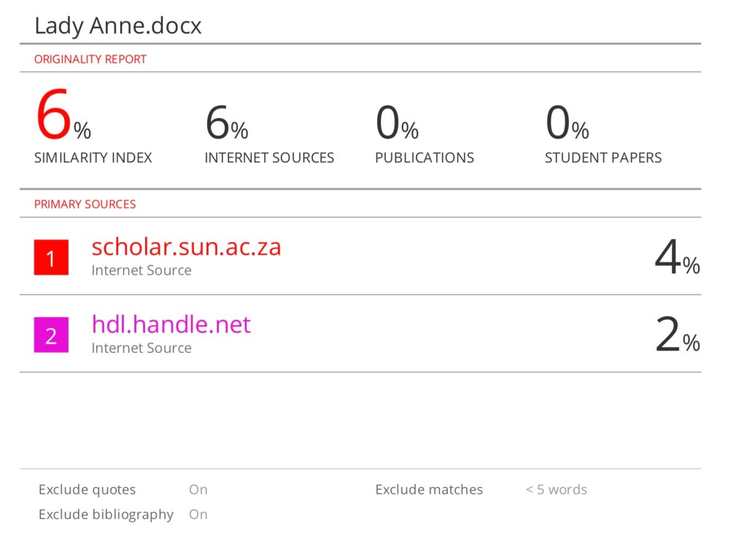Viewport: 747px width, 560px height.
Task: Open the scholar.sun.ac.za source link
Action: pos(186,246)
